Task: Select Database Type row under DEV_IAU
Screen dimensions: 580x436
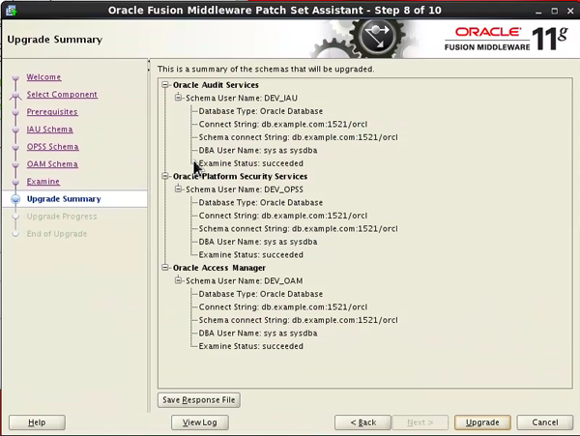Action: [261, 111]
